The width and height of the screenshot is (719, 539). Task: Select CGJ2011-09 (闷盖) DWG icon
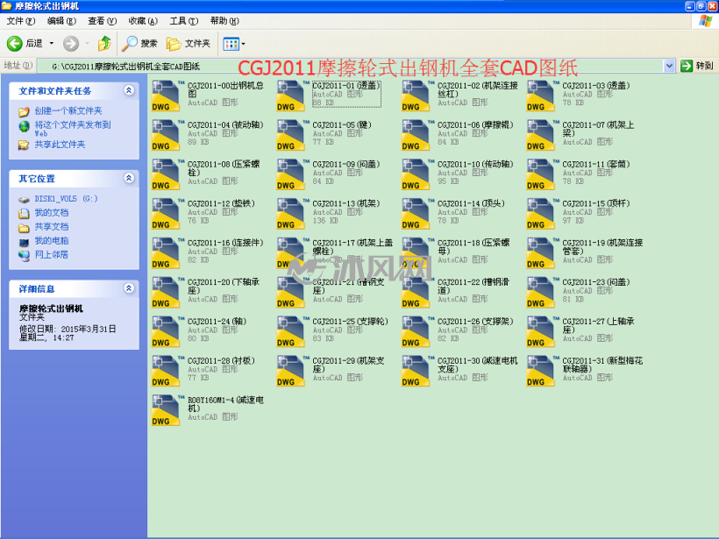(x=291, y=174)
